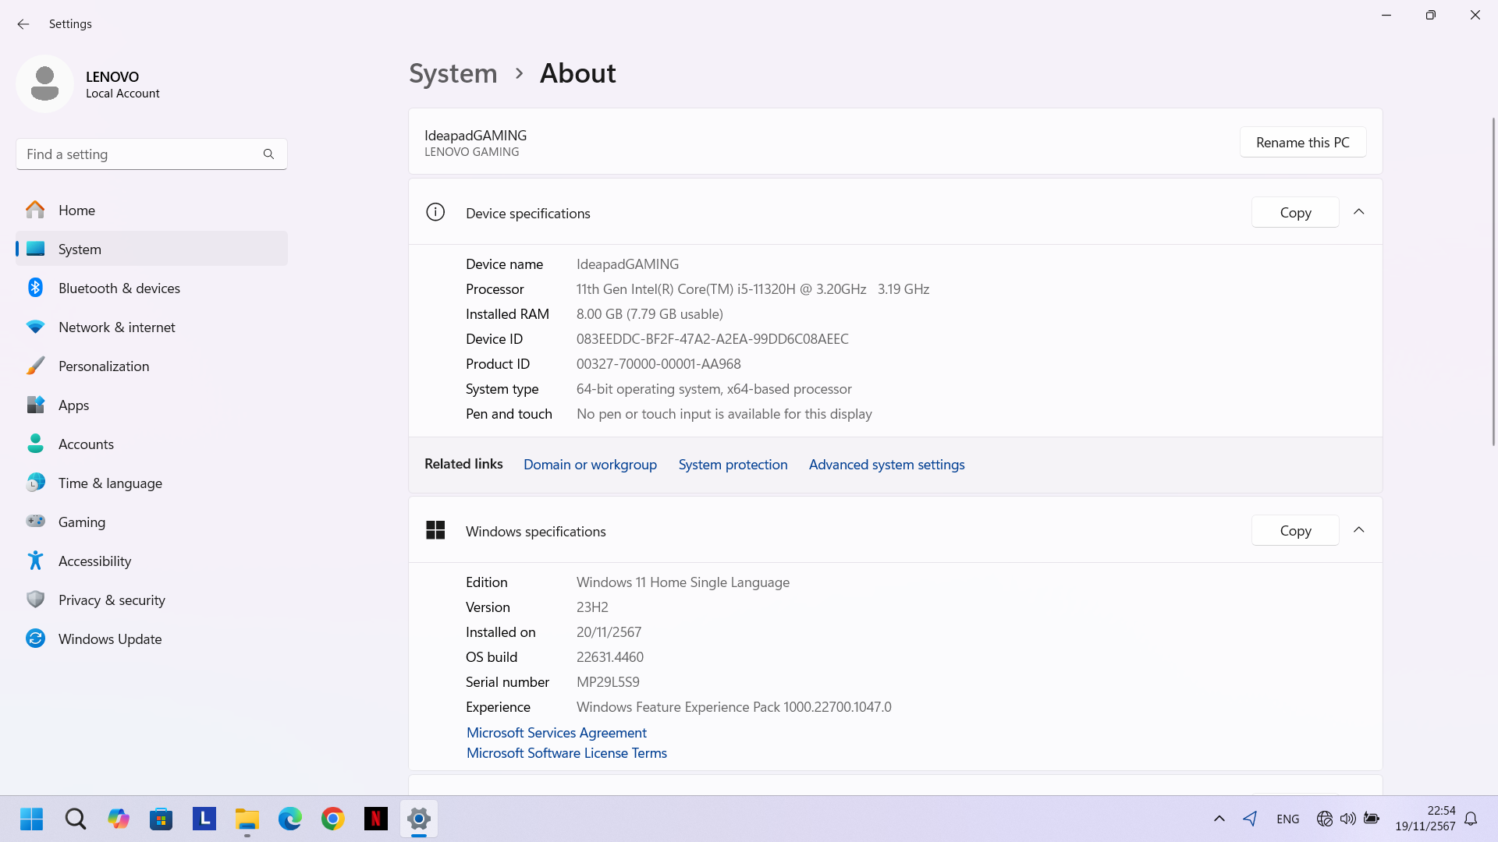Click the vertical scrollbar of the About page

click(x=1493, y=281)
